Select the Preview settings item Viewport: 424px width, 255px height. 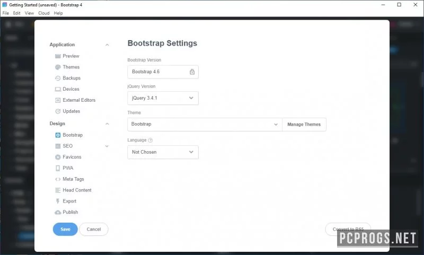[x=71, y=56]
